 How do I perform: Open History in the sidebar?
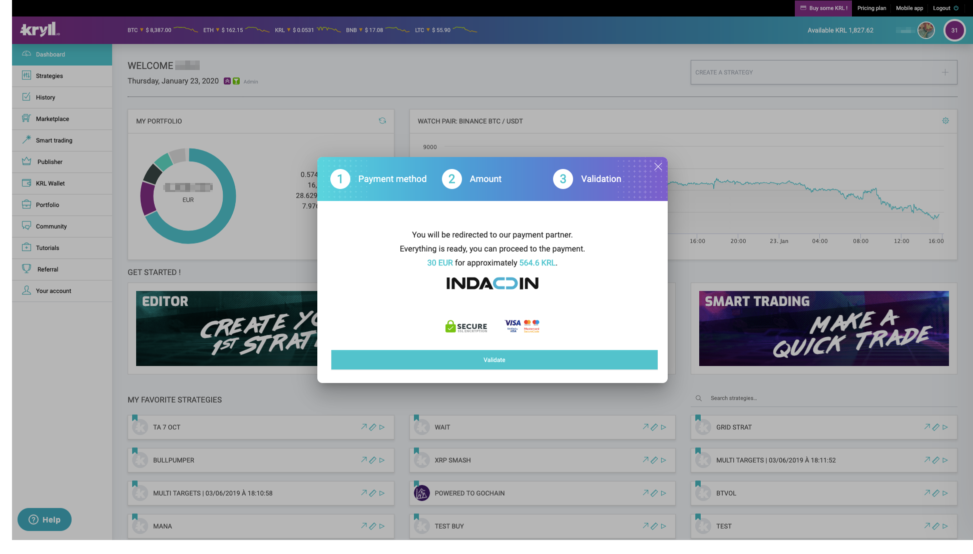[62, 97]
